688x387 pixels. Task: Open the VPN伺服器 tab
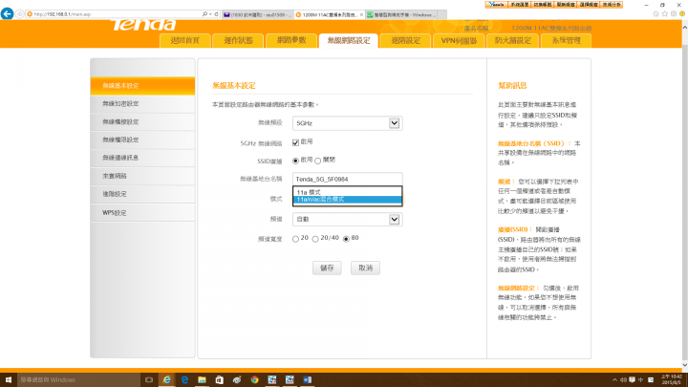[x=459, y=40]
